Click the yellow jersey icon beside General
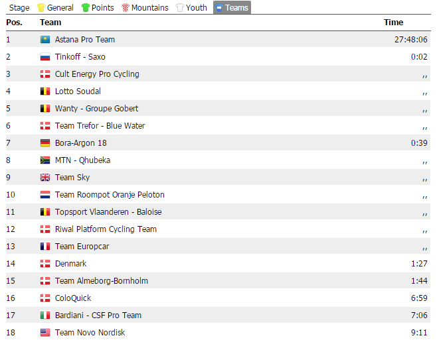 pyautogui.click(x=41, y=7)
